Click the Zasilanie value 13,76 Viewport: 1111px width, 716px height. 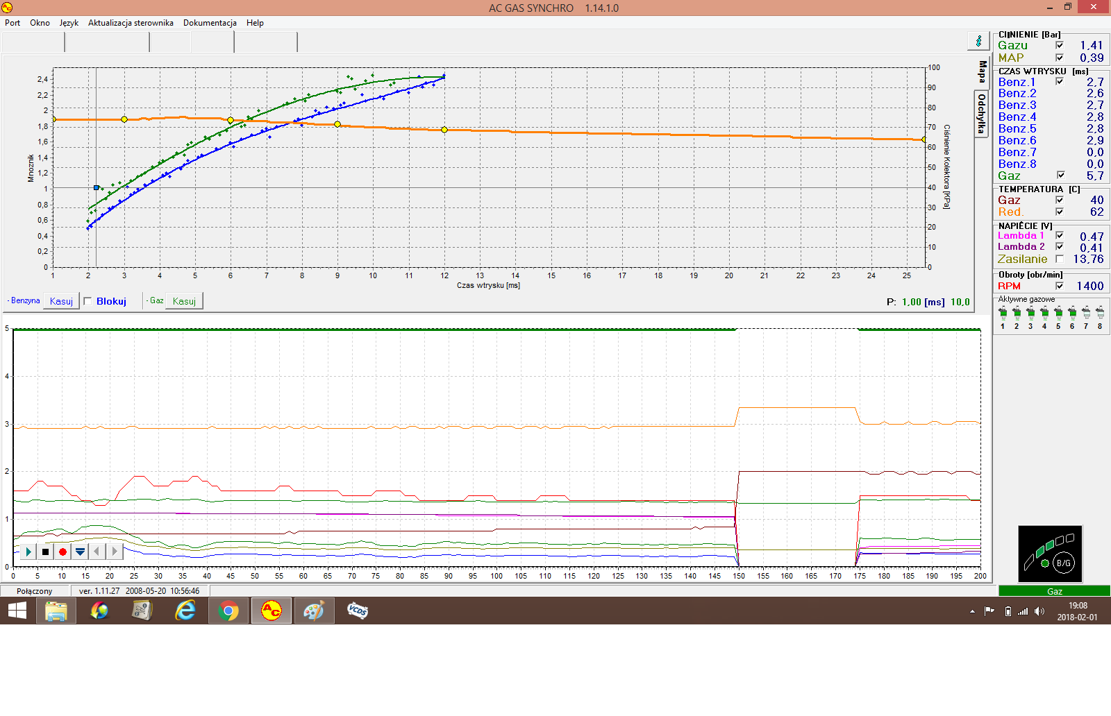click(1088, 259)
